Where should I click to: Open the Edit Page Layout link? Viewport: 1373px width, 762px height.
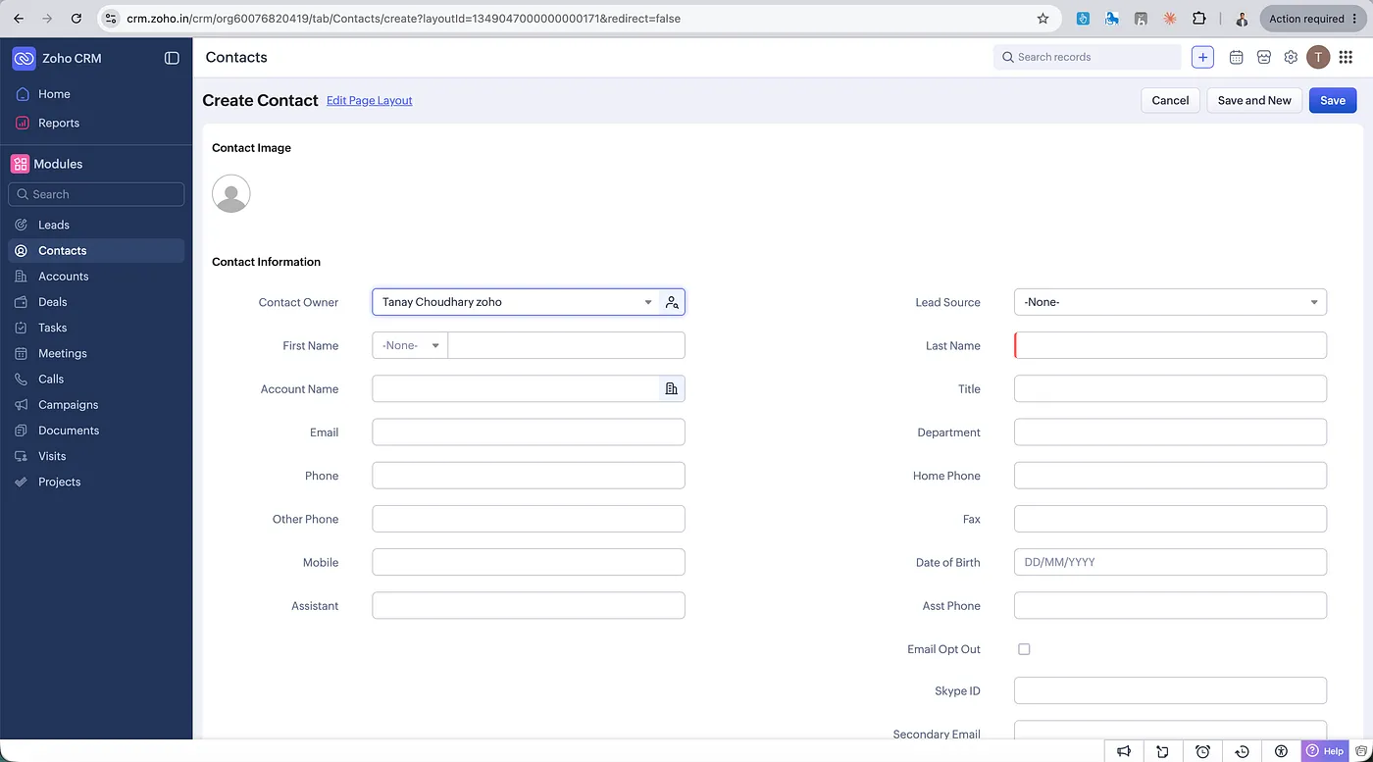click(x=370, y=100)
